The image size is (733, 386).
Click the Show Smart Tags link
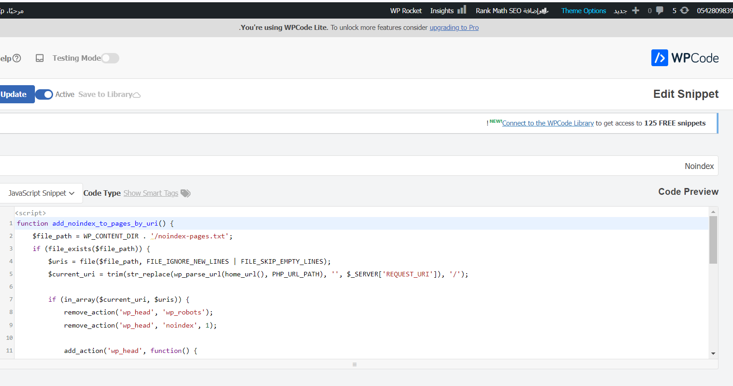point(151,193)
